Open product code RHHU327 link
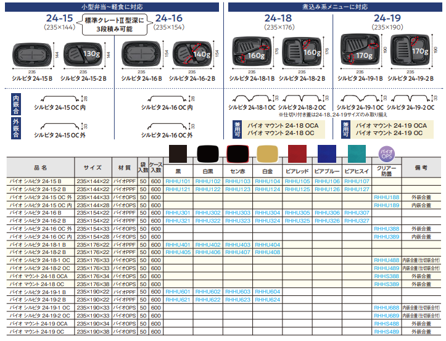446x341 pixels. (358, 220)
